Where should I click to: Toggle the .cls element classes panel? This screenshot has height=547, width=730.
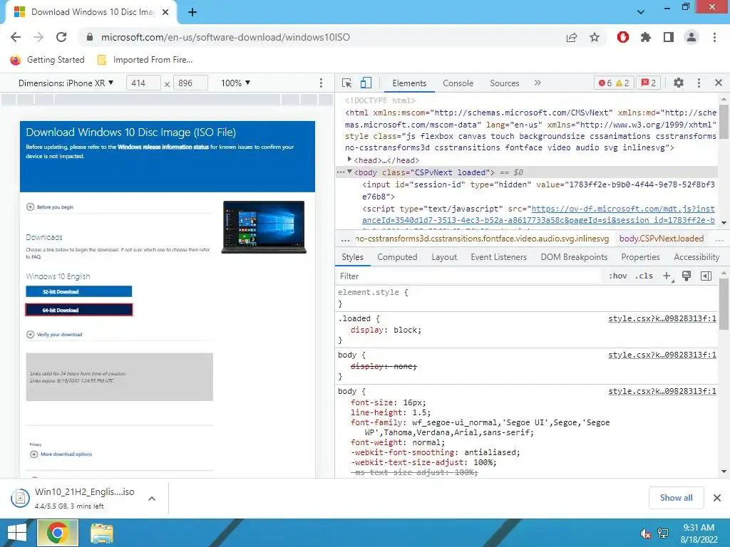tap(644, 276)
